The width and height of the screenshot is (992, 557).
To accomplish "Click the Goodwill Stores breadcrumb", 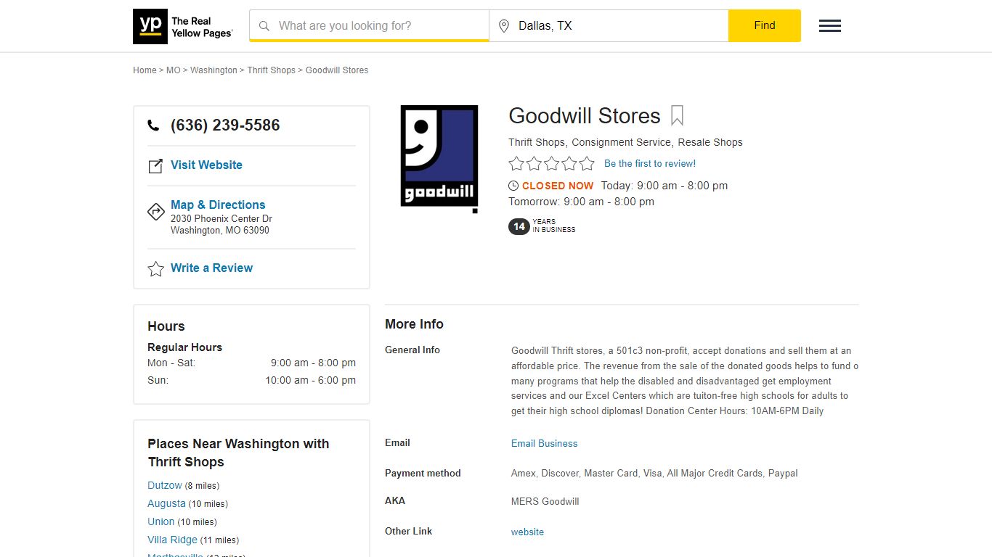I will pos(337,70).
